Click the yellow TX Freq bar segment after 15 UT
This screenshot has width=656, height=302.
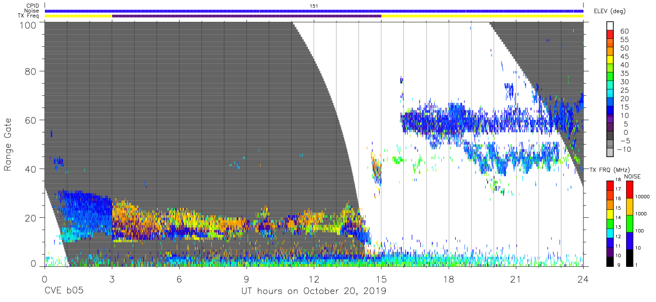coord(482,16)
